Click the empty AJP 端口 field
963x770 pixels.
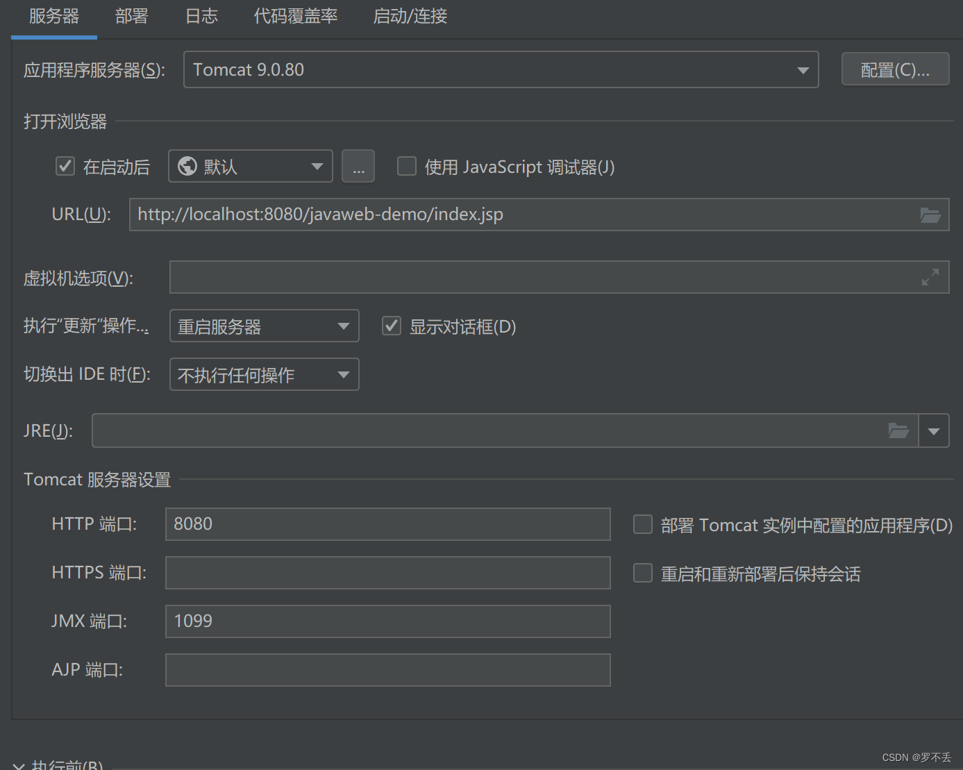388,670
